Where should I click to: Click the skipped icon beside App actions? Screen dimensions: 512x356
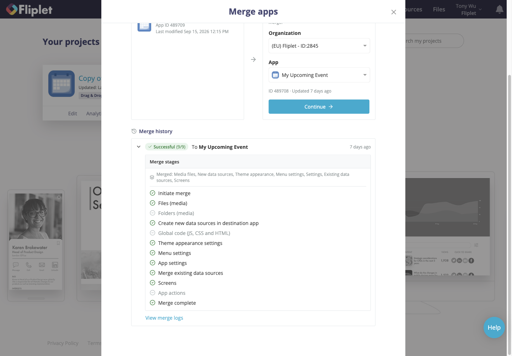click(x=153, y=293)
